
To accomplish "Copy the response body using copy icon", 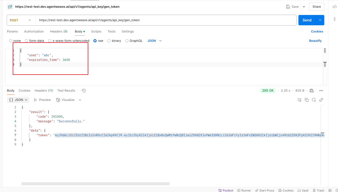I will tap(307, 100).
